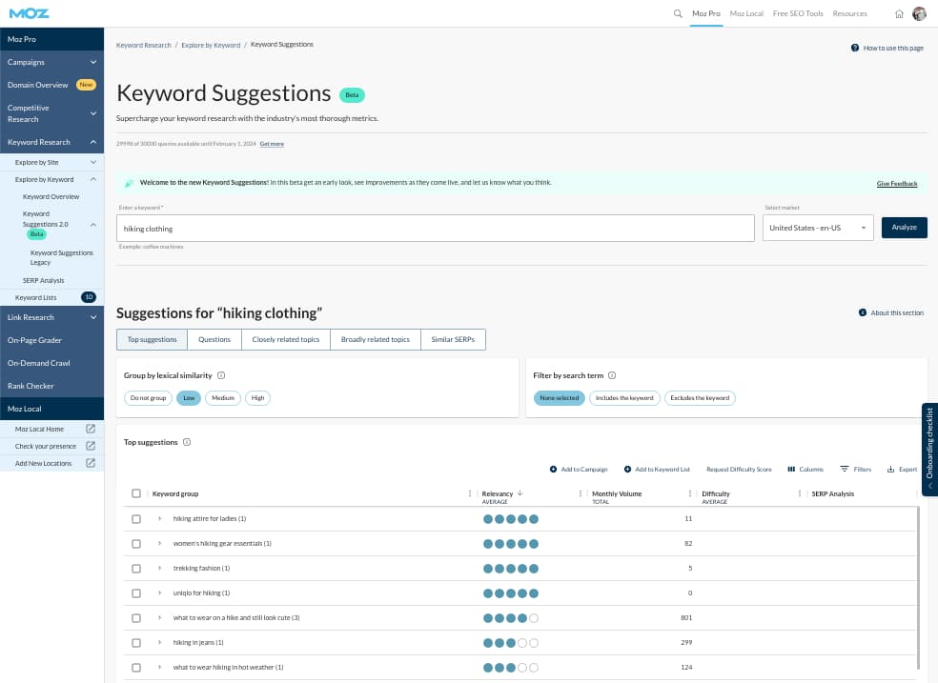Click info icon beside Group by lexical similarity
The image size is (938, 683).
pos(221,375)
